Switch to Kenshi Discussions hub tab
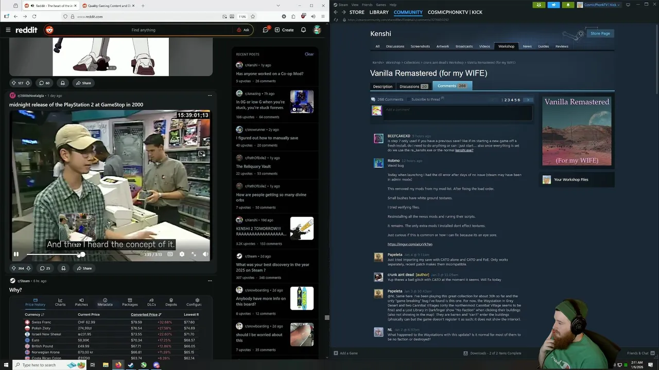Image resolution: width=659 pixels, height=370 pixels. [395, 46]
